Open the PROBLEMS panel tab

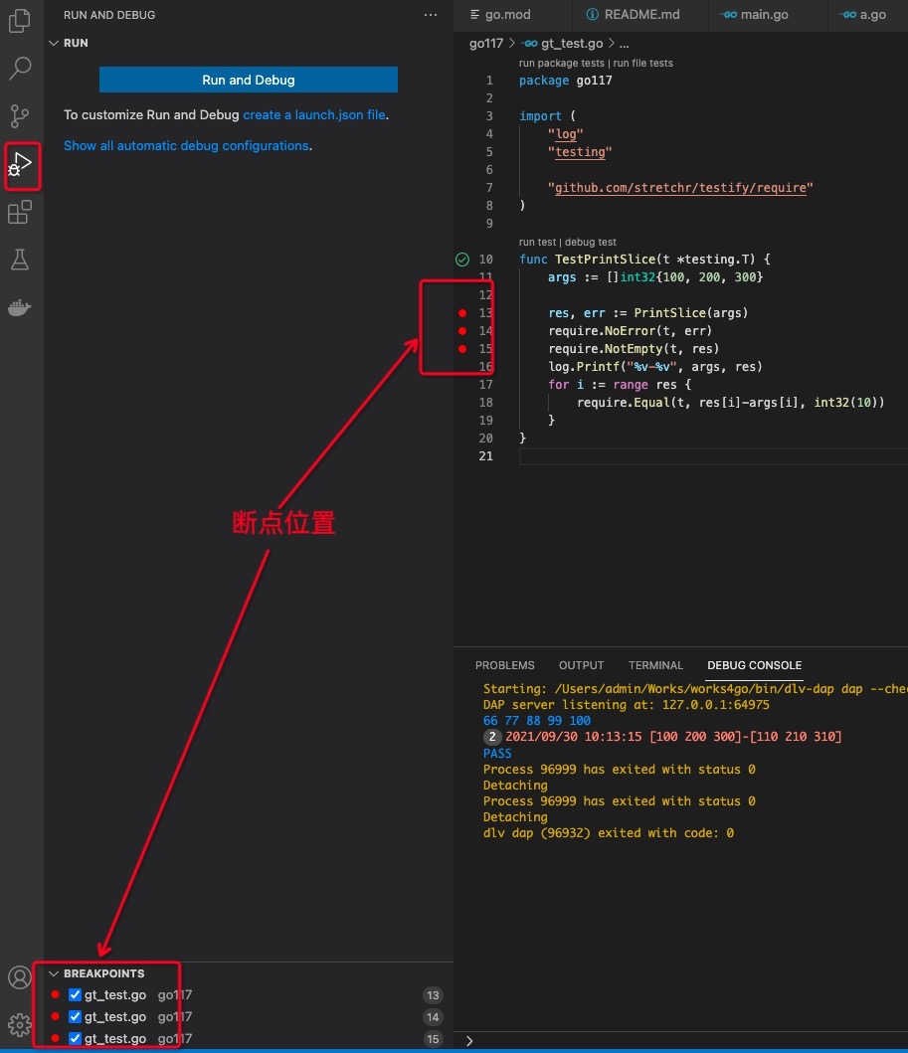[505, 665]
